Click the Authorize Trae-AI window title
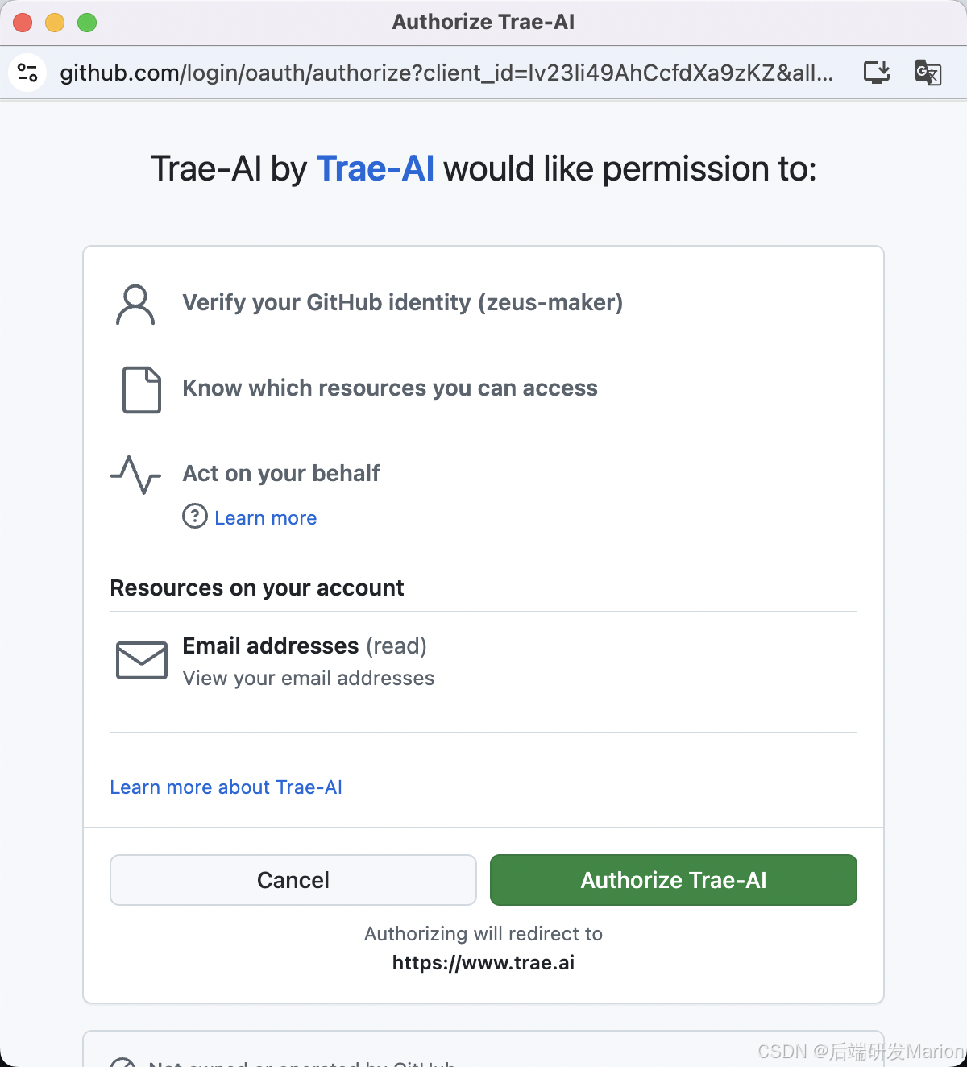Viewport: 967px width, 1067px height. point(483,22)
